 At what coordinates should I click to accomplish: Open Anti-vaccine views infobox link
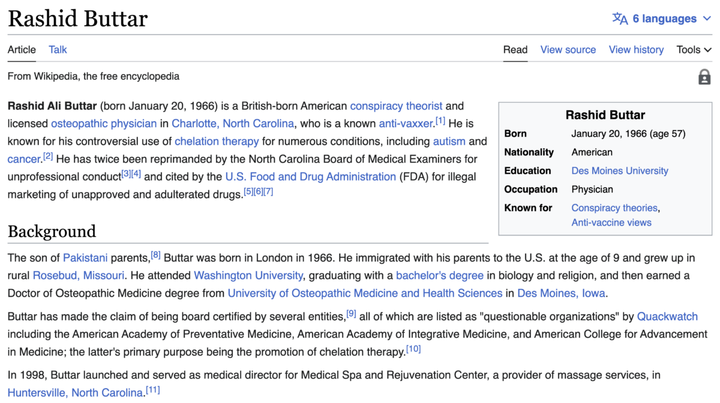tap(611, 222)
